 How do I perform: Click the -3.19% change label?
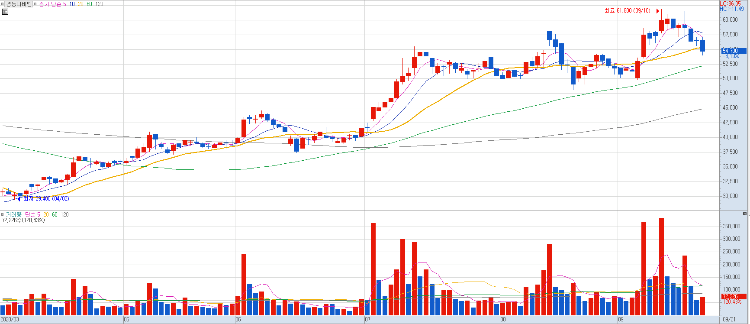[x=731, y=56]
